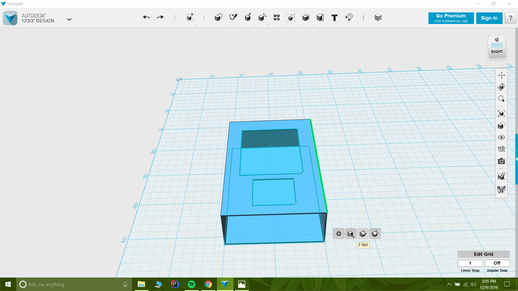The height and width of the screenshot is (291, 518).
Task: Open File Explorer from taskbar
Action: tap(141, 284)
